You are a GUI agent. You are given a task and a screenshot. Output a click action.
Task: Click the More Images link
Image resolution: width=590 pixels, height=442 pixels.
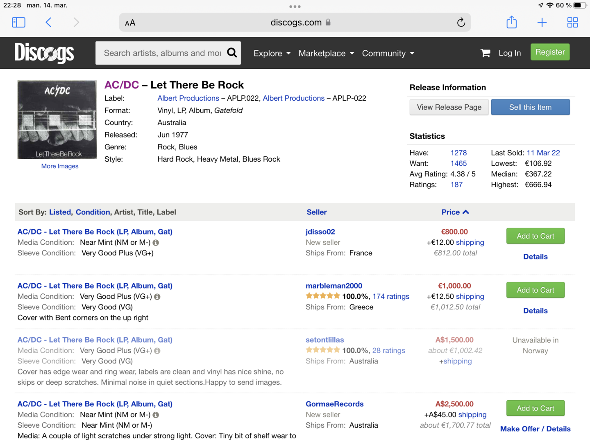coord(60,166)
